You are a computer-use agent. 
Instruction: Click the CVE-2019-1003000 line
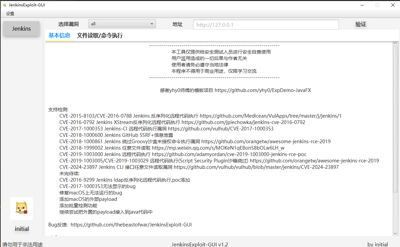(183, 154)
